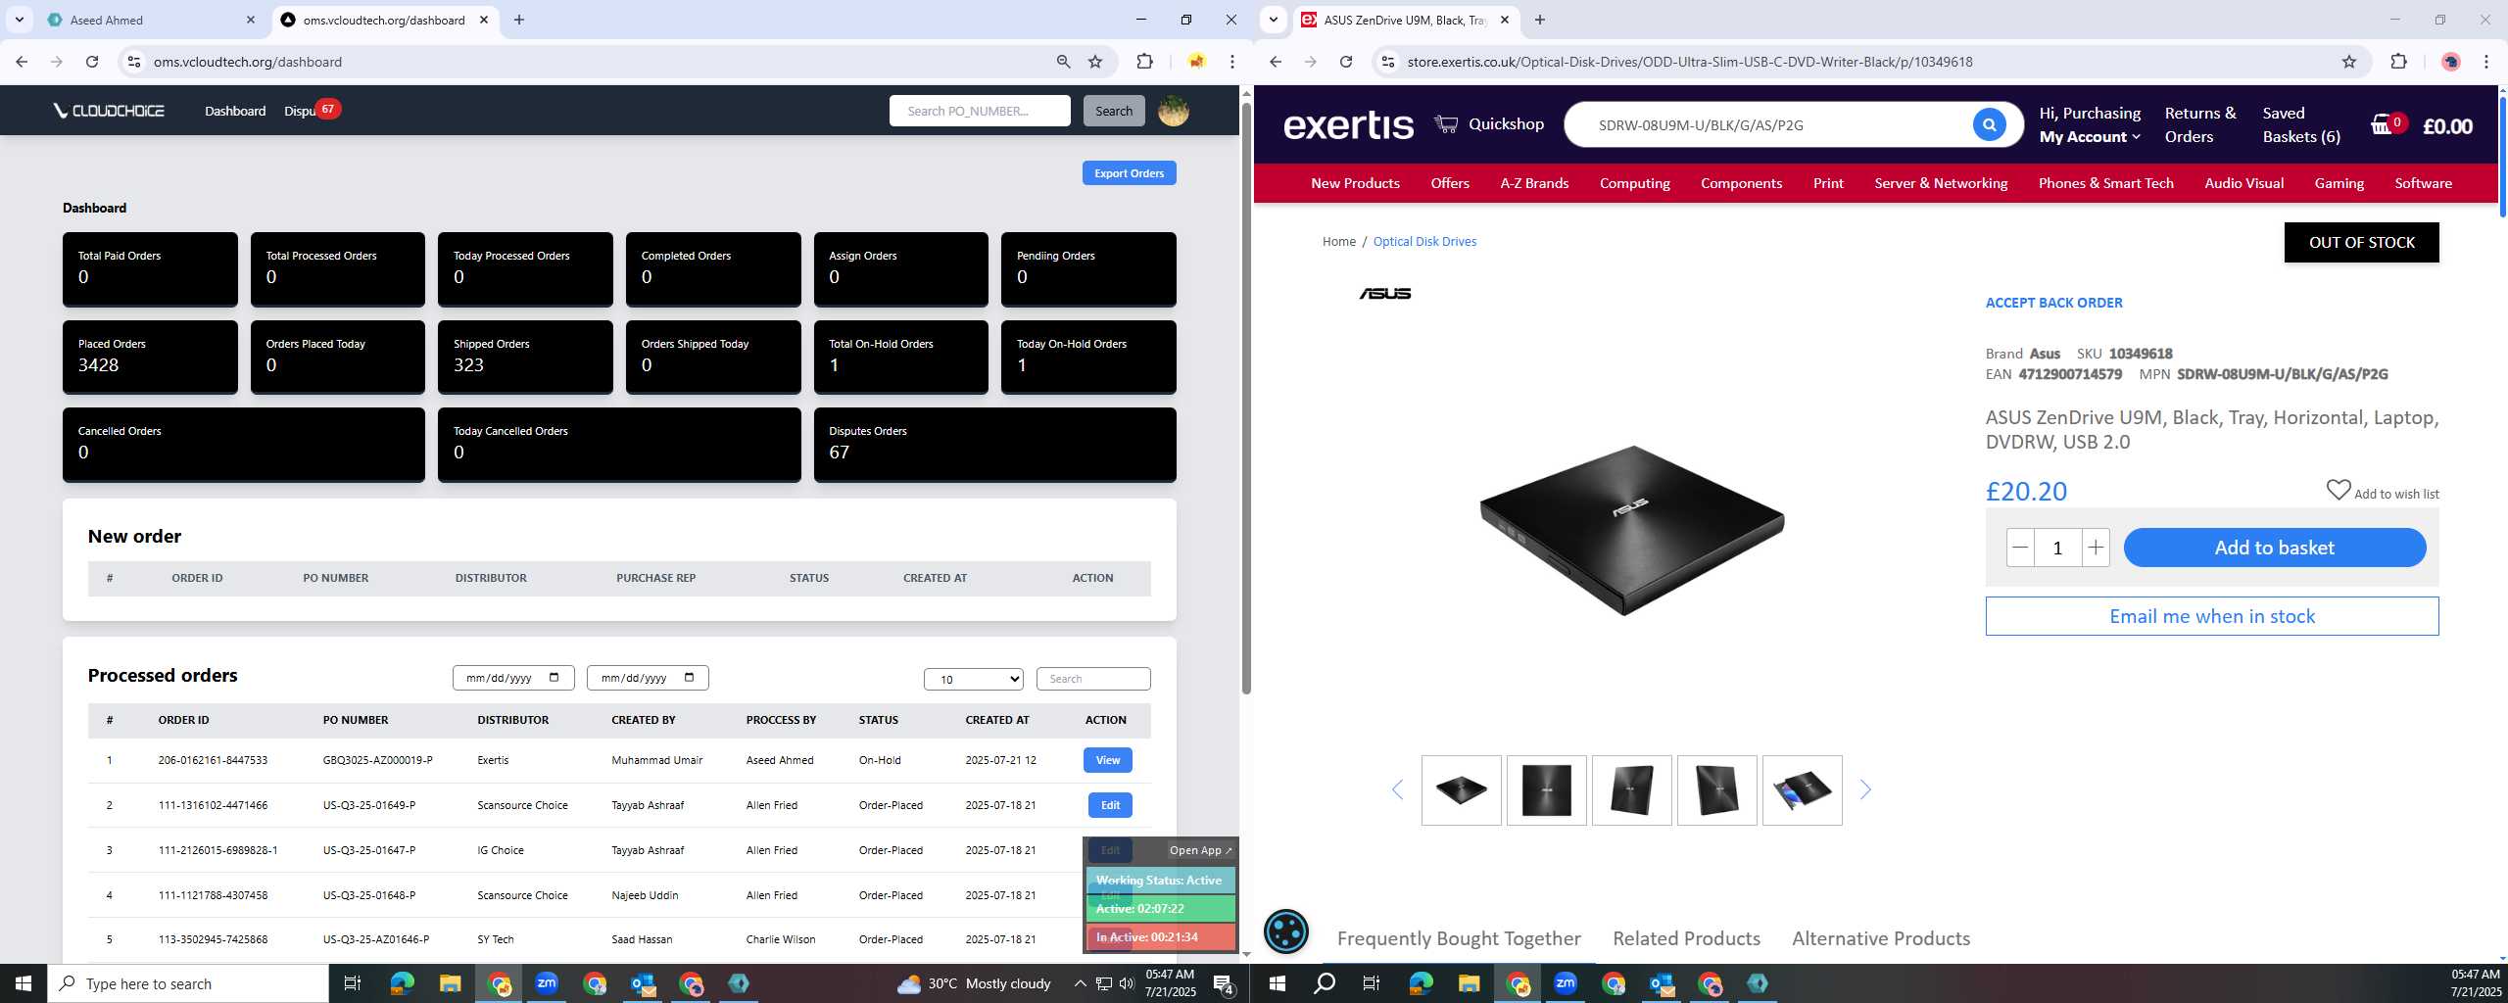
Task: Click the Processed orders Search field
Action: (1092, 679)
